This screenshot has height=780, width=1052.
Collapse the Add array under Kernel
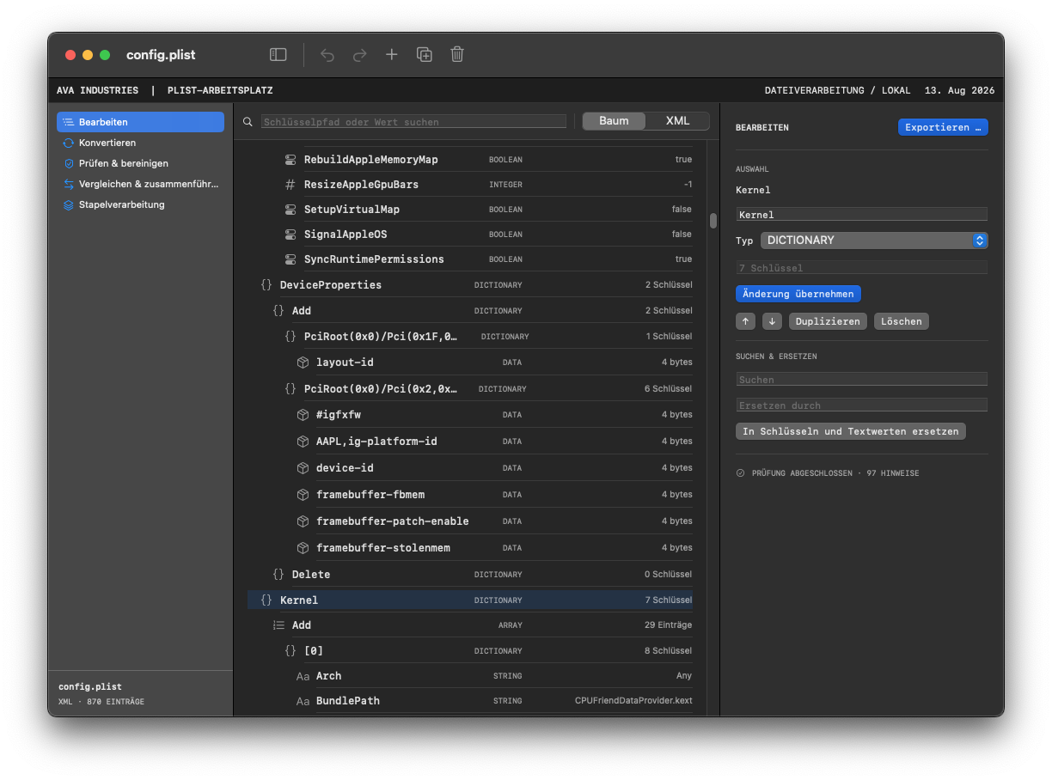(278, 625)
